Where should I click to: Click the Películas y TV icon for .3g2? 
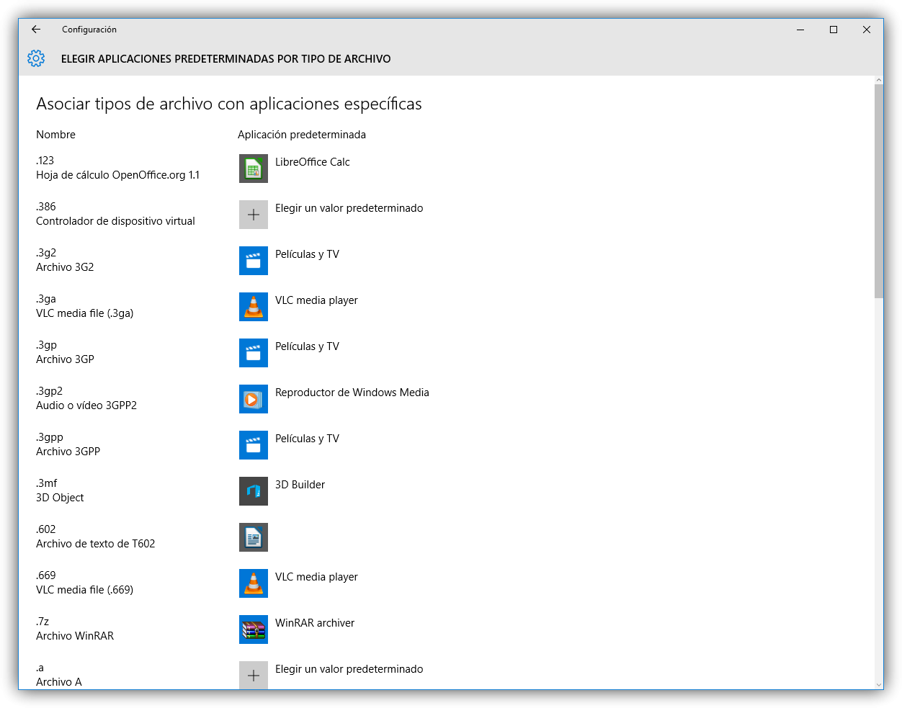(x=254, y=261)
